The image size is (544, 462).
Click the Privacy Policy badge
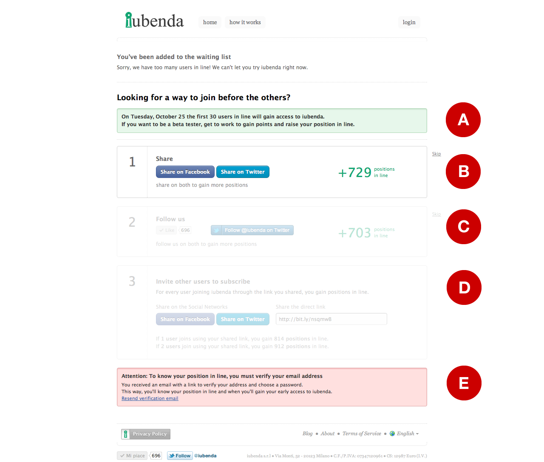(146, 434)
